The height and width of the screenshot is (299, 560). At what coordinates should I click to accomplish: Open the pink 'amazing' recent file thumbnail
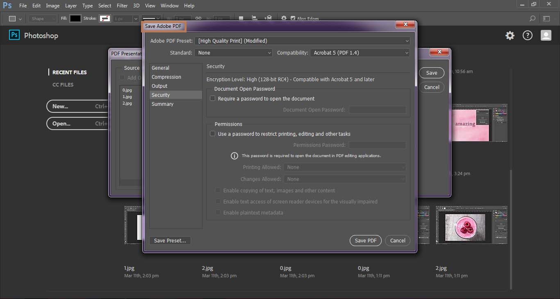[x=479, y=123]
